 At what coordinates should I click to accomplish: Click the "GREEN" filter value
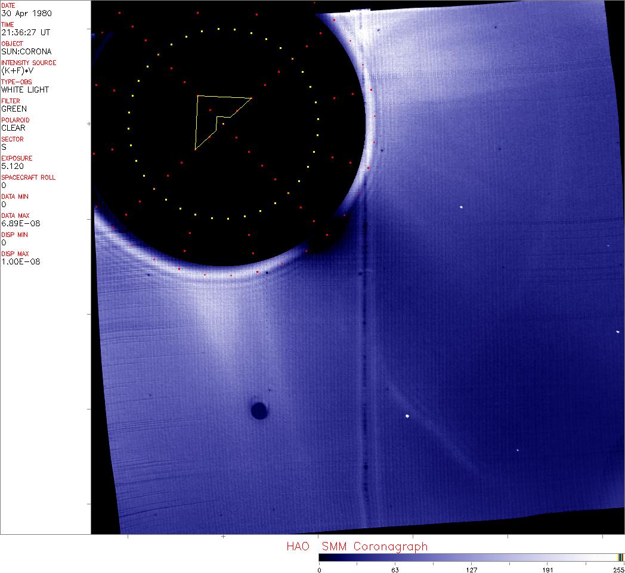(14, 109)
